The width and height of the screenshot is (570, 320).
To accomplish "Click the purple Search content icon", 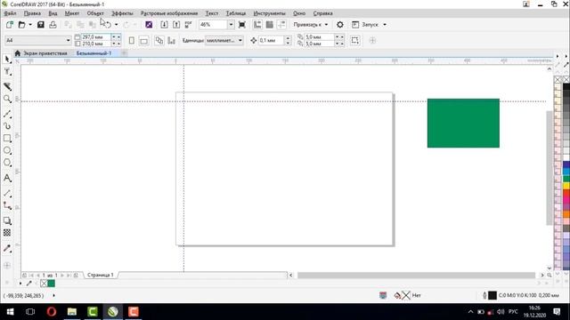I will click(x=149, y=25).
